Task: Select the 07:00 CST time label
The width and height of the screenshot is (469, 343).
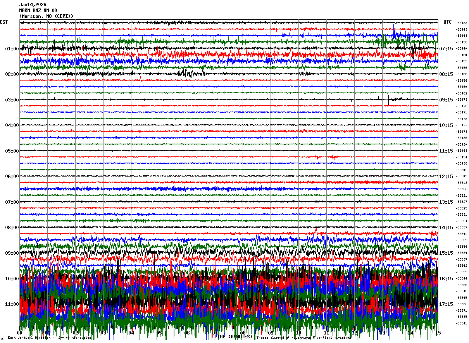Action: coord(12,202)
